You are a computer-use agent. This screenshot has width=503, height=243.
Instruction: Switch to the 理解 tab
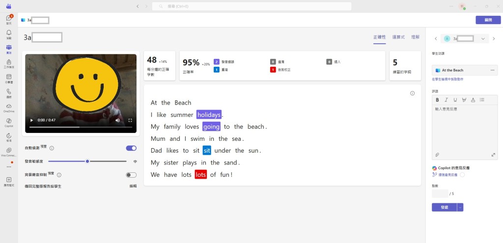tap(415, 37)
